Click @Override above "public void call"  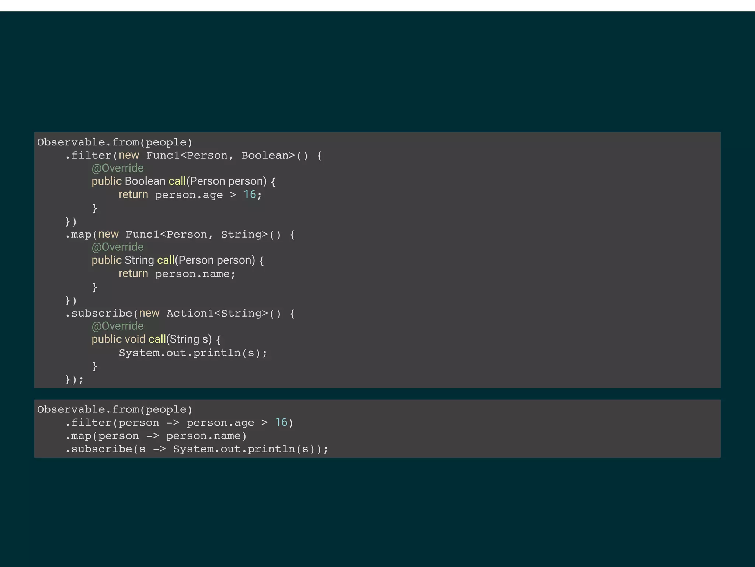(118, 326)
